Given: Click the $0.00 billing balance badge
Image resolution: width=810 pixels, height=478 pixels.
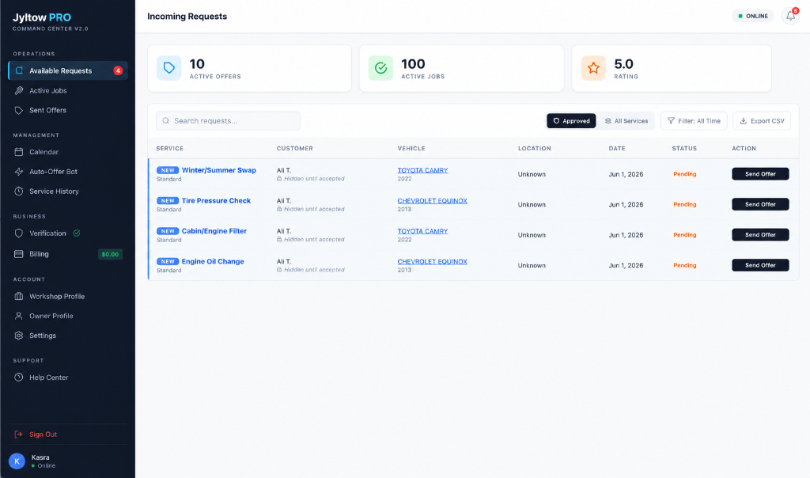Looking at the screenshot, I should click(110, 254).
